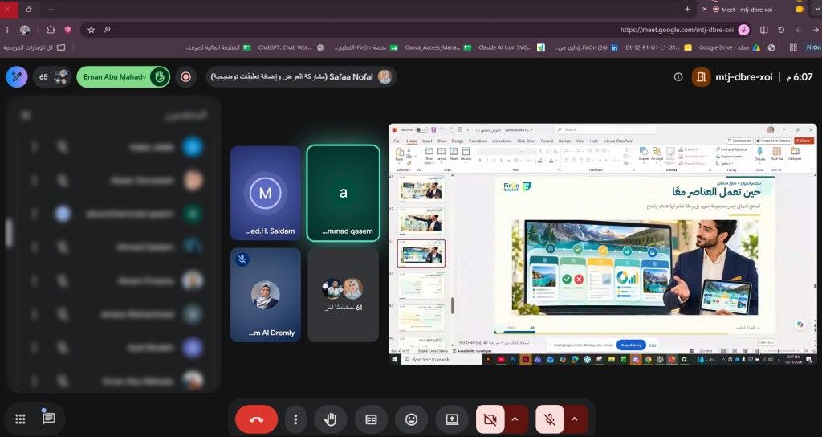Viewport: 822px width, 437px height.
Task: Unmute the microphone
Action: pyautogui.click(x=549, y=419)
